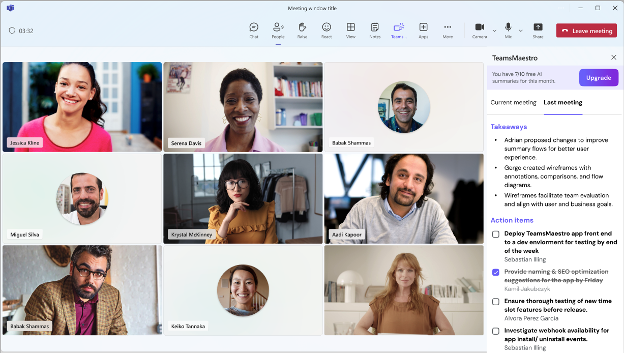This screenshot has width=624, height=353.
Task: Click the Keiko Tannaka name label
Action: tap(188, 326)
